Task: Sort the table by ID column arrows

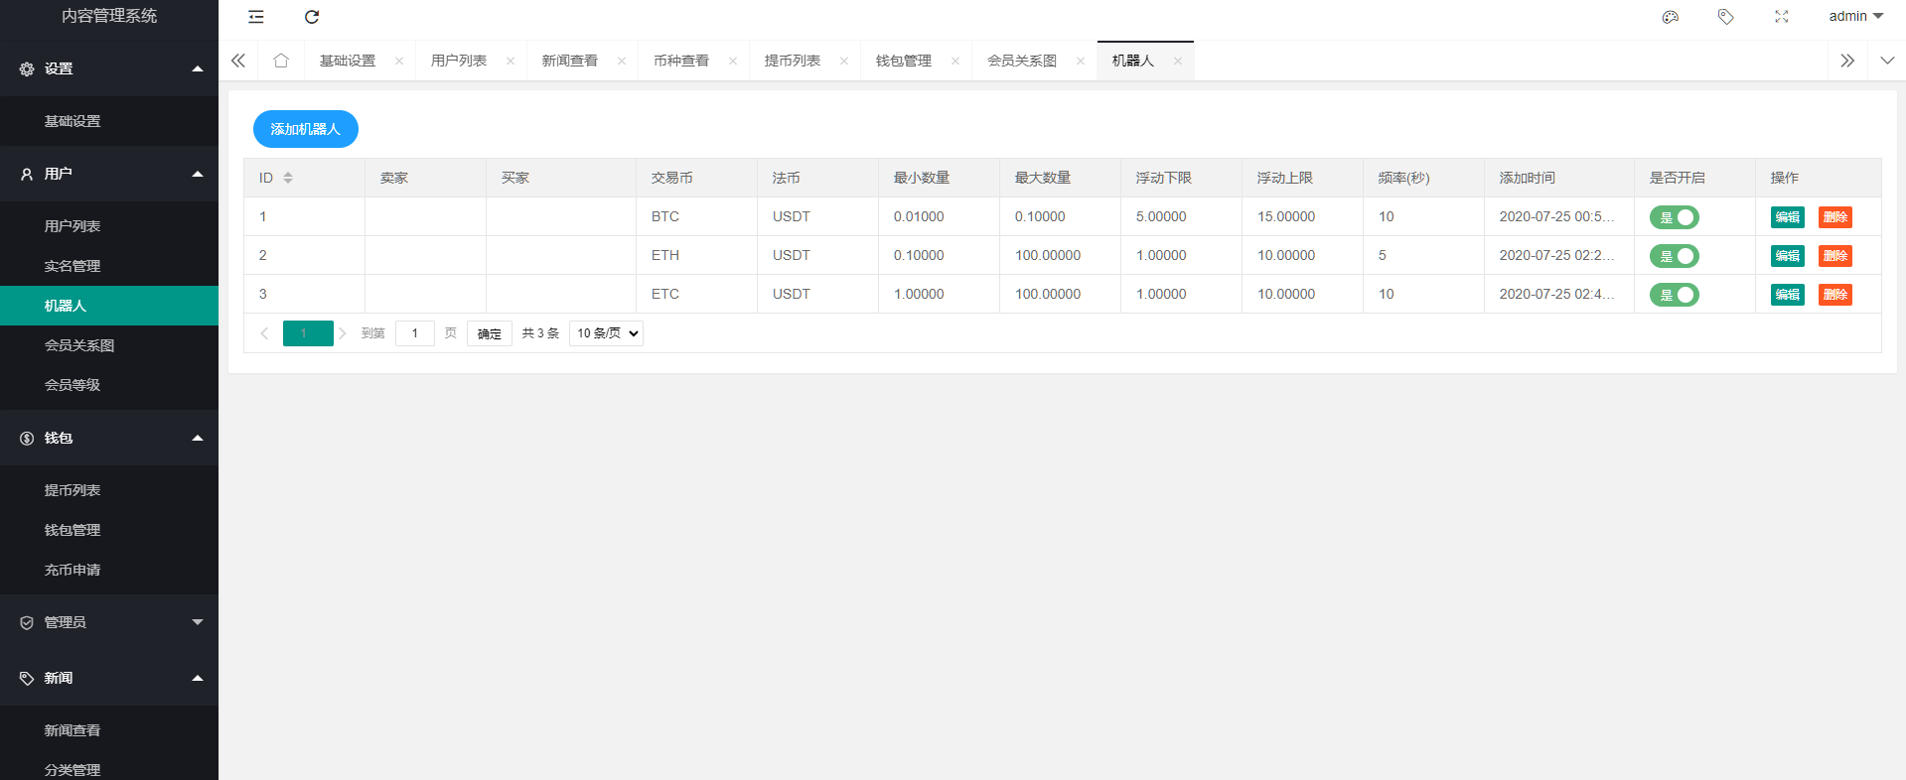Action: coord(288,178)
